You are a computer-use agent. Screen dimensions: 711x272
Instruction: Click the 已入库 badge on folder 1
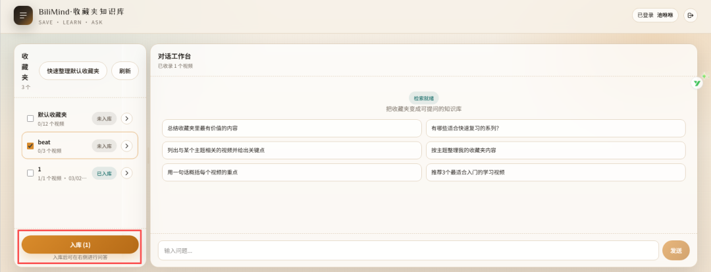pos(104,173)
